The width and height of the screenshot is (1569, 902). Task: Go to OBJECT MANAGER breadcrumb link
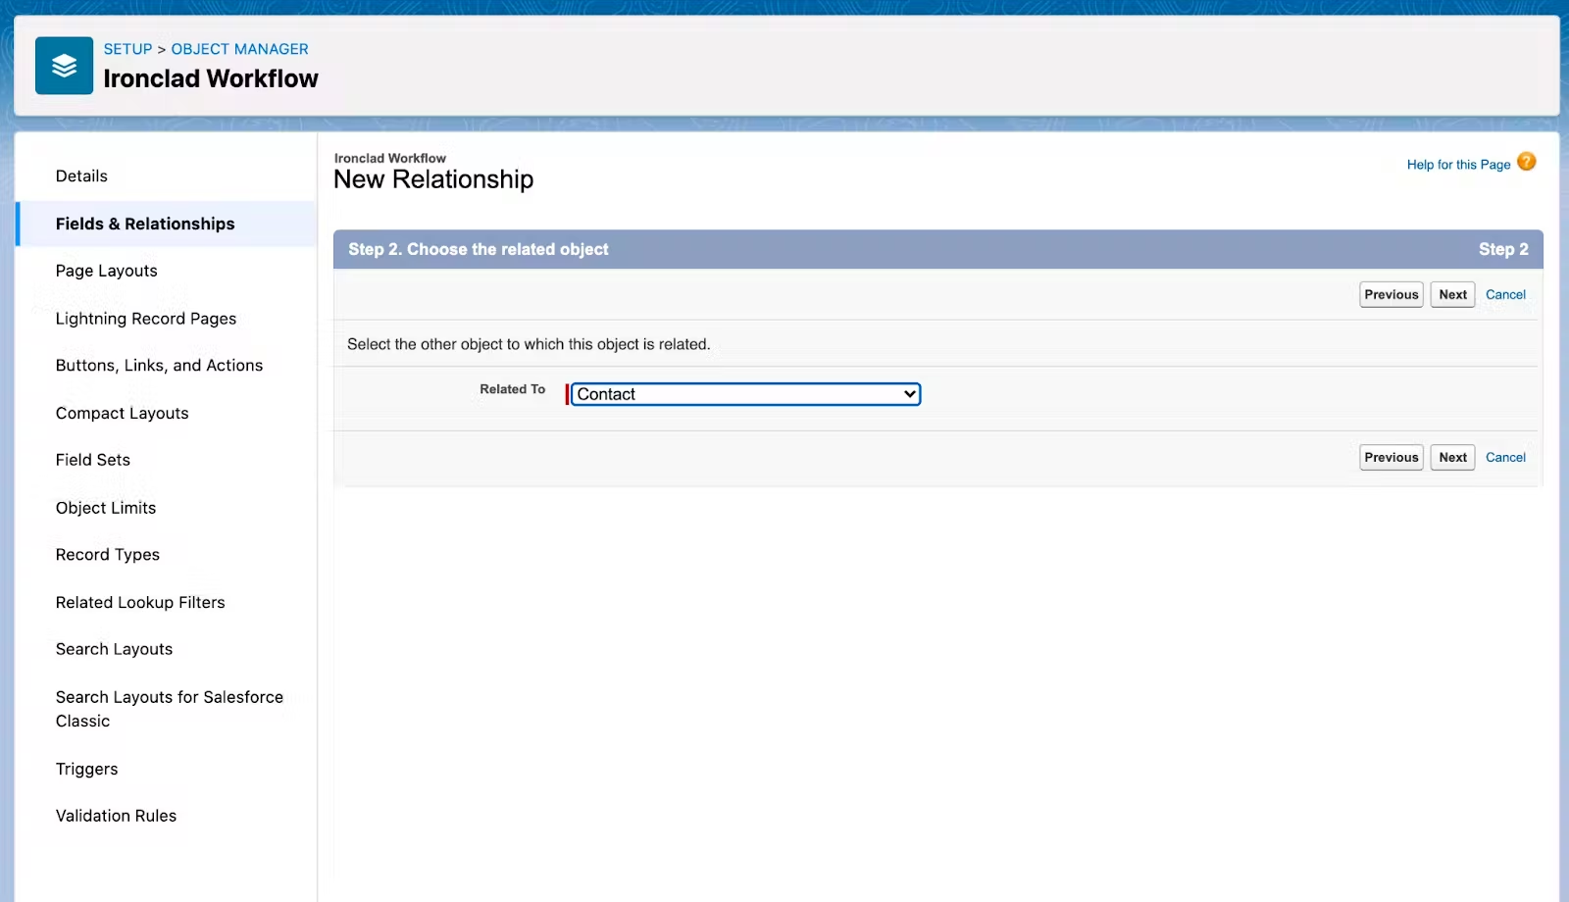(x=240, y=49)
